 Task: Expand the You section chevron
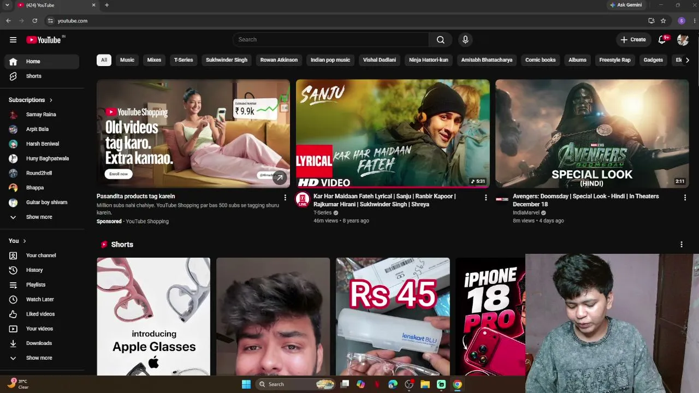[x=24, y=241]
